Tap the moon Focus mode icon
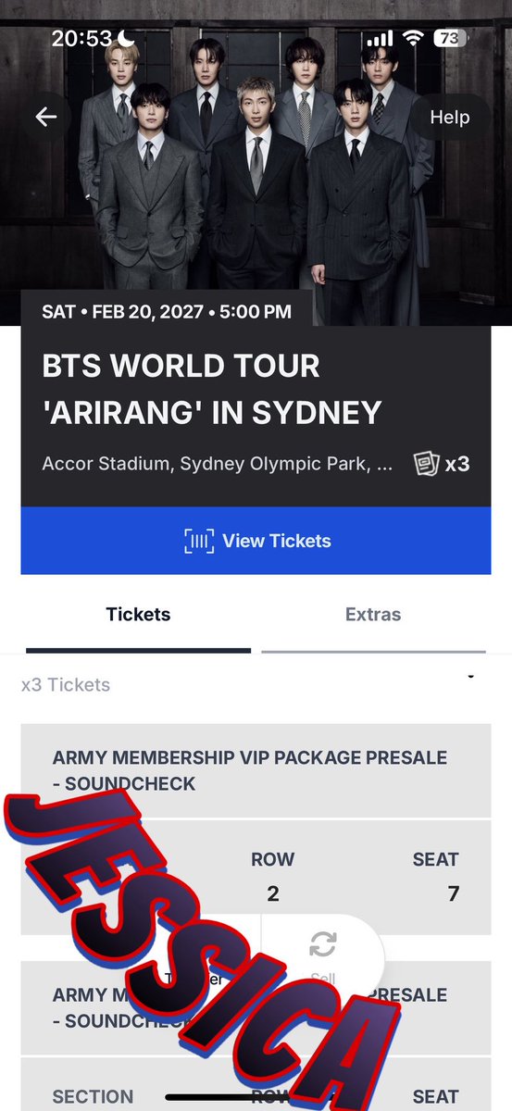The height and width of the screenshot is (1111, 512). [x=127, y=38]
